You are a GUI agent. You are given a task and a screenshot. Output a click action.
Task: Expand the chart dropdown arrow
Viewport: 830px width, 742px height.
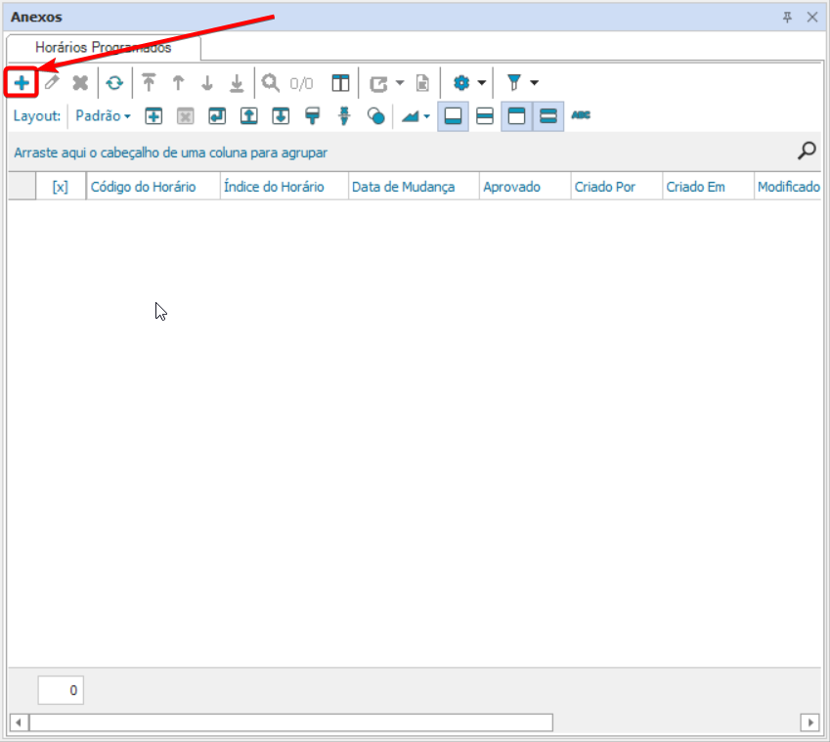point(426,116)
